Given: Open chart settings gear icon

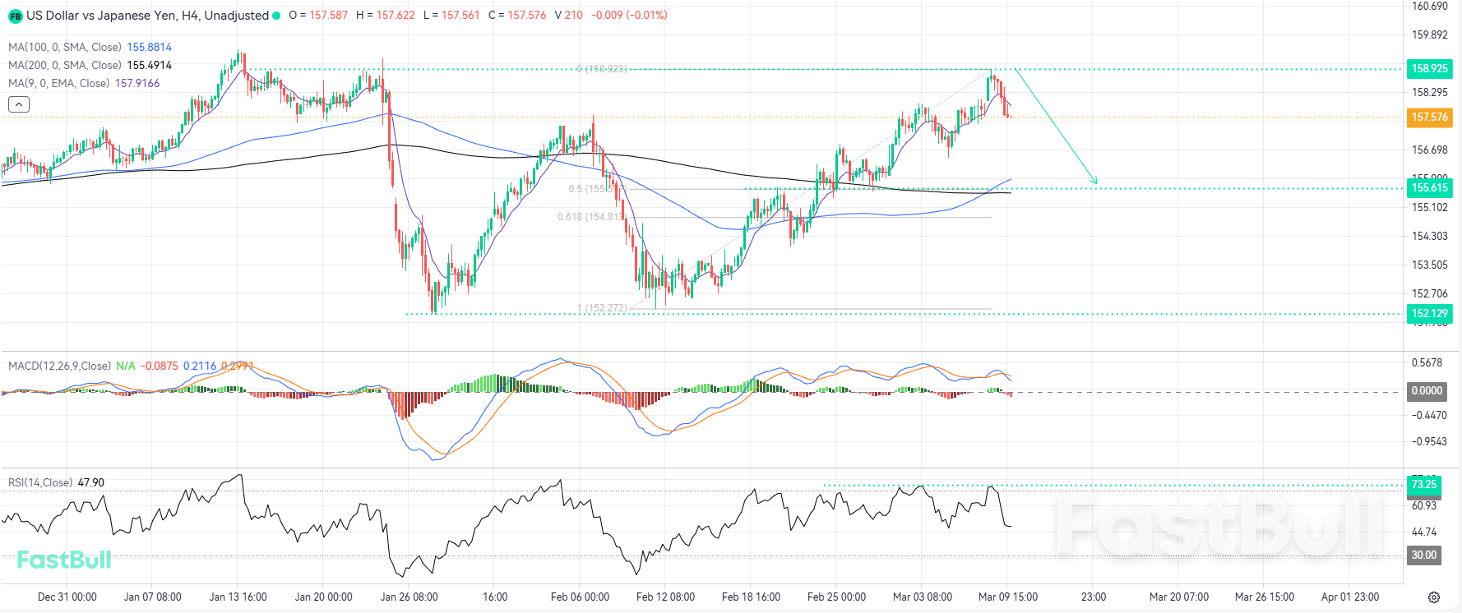Looking at the screenshot, I should point(1434,597).
